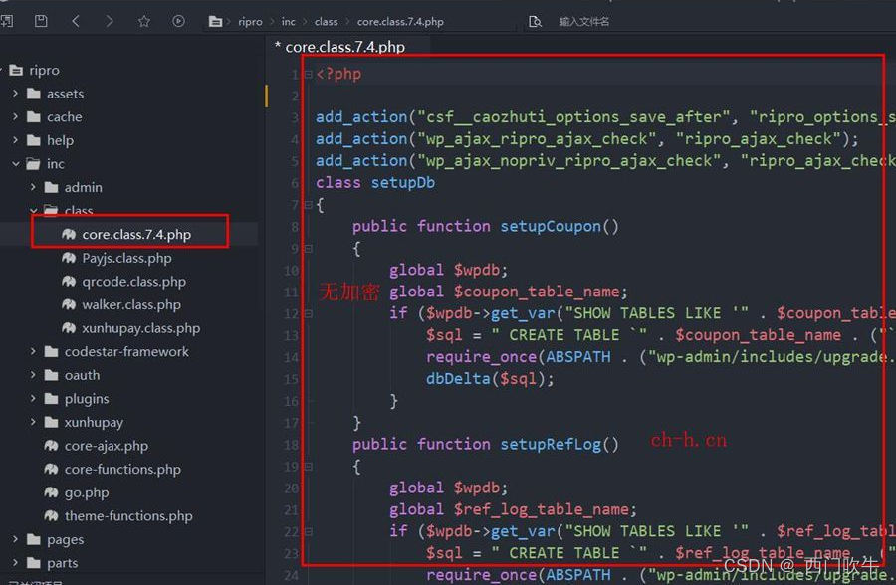Screen dimensions: 896x585
Task: Expand the parts folder
Action: [x=15, y=563]
